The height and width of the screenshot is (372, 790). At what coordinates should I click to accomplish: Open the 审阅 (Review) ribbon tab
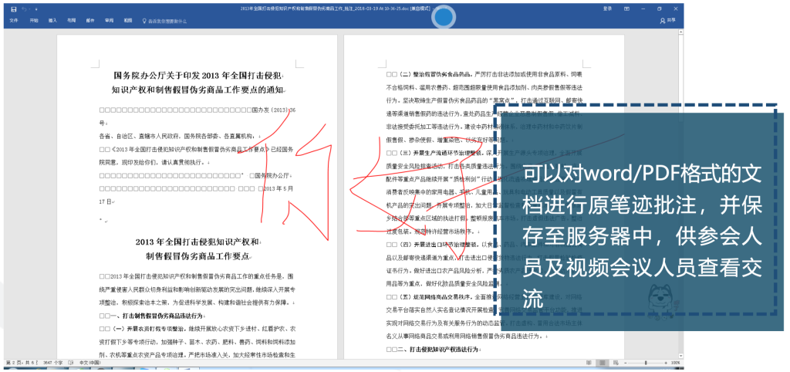click(109, 21)
